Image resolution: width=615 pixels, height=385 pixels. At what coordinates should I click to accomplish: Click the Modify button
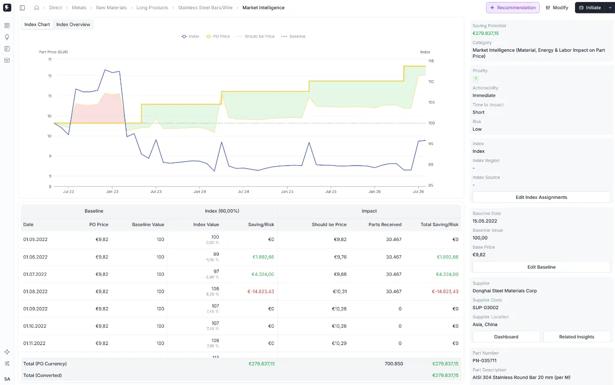(x=557, y=8)
